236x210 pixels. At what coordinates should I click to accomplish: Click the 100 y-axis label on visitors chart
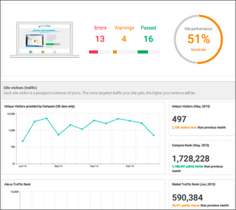(13, 147)
